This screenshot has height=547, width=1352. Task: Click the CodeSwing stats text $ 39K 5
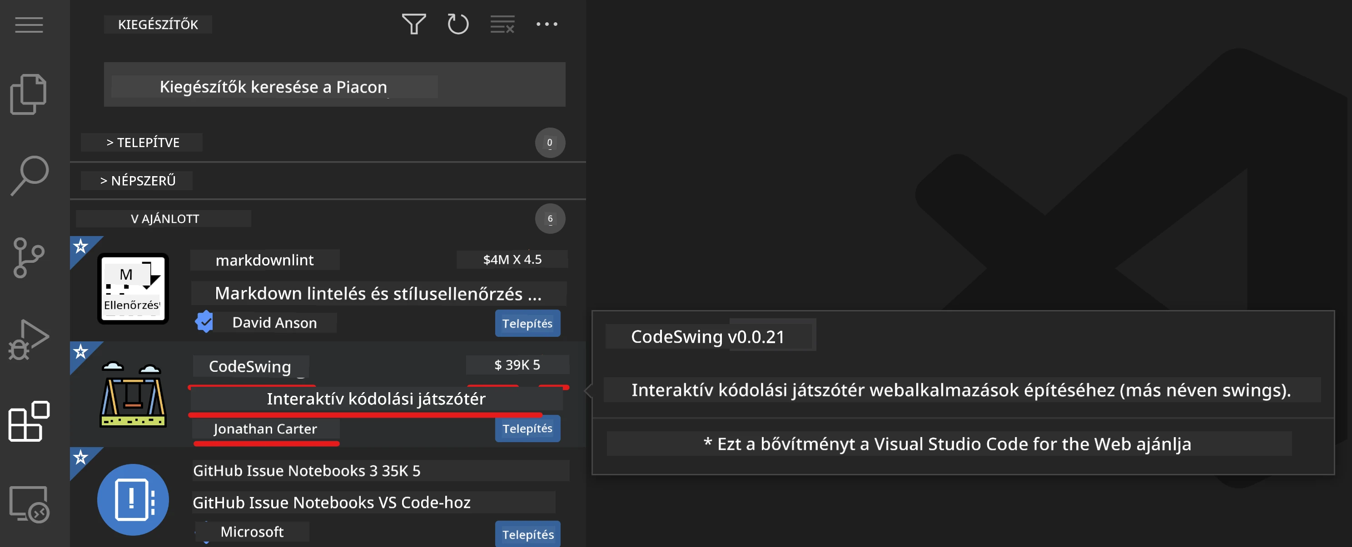click(517, 365)
